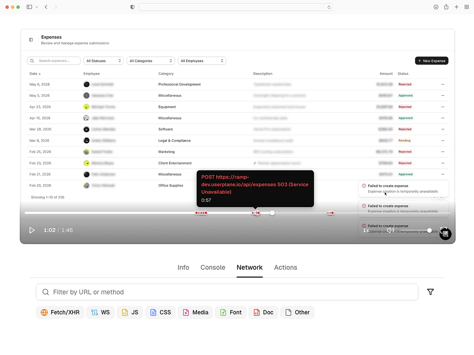Toggle the Fetch/XHR request filter

60,312
